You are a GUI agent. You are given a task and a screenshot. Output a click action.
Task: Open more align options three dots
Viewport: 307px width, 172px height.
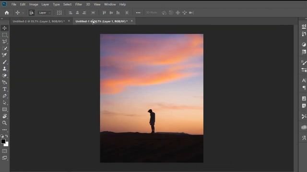click(138, 13)
